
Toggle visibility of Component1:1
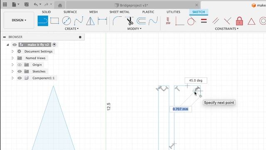coord(20,78)
